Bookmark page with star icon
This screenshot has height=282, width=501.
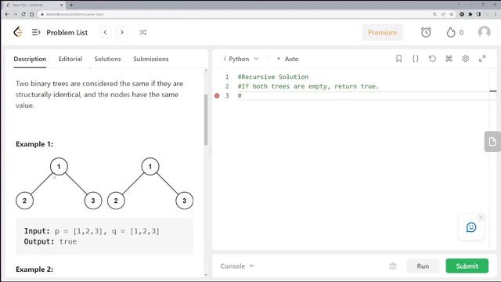point(452,14)
